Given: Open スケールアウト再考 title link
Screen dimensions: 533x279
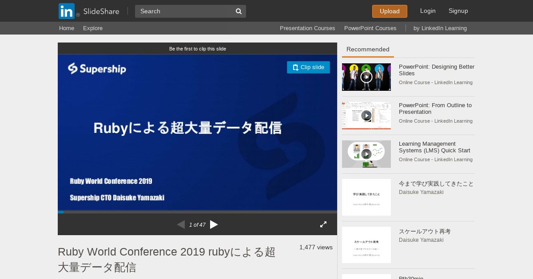Looking at the screenshot, I should click(x=425, y=232).
